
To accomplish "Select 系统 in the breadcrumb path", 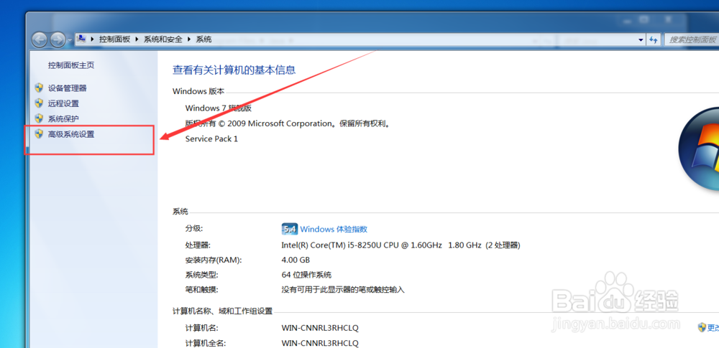I will 204,39.
